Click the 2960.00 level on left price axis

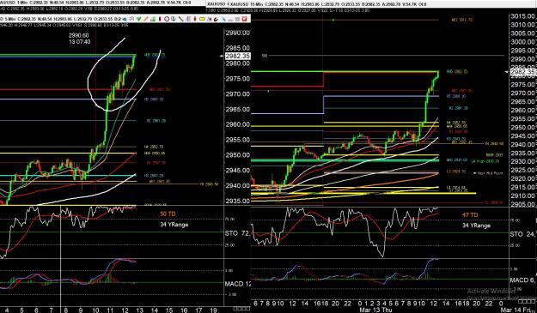(237, 124)
